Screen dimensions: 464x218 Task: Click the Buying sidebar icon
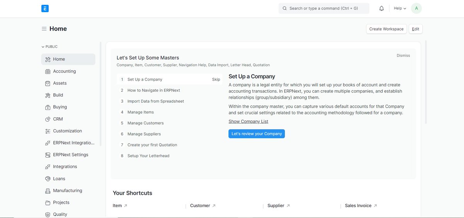(x=48, y=107)
